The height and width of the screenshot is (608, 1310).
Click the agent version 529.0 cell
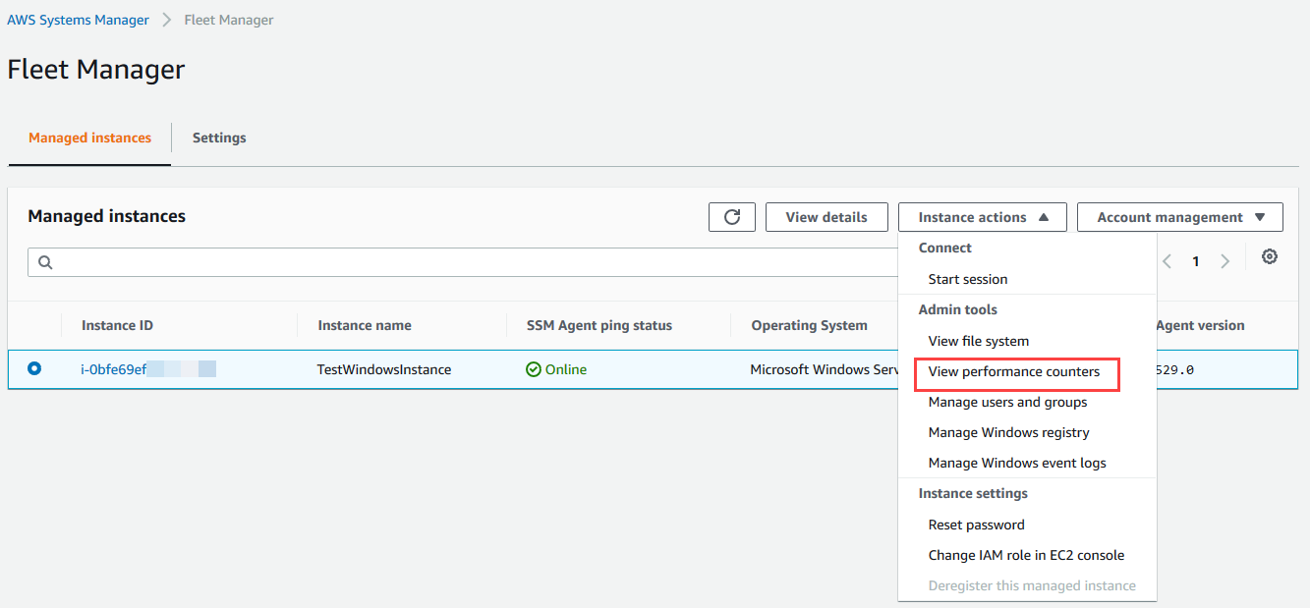coord(1175,370)
